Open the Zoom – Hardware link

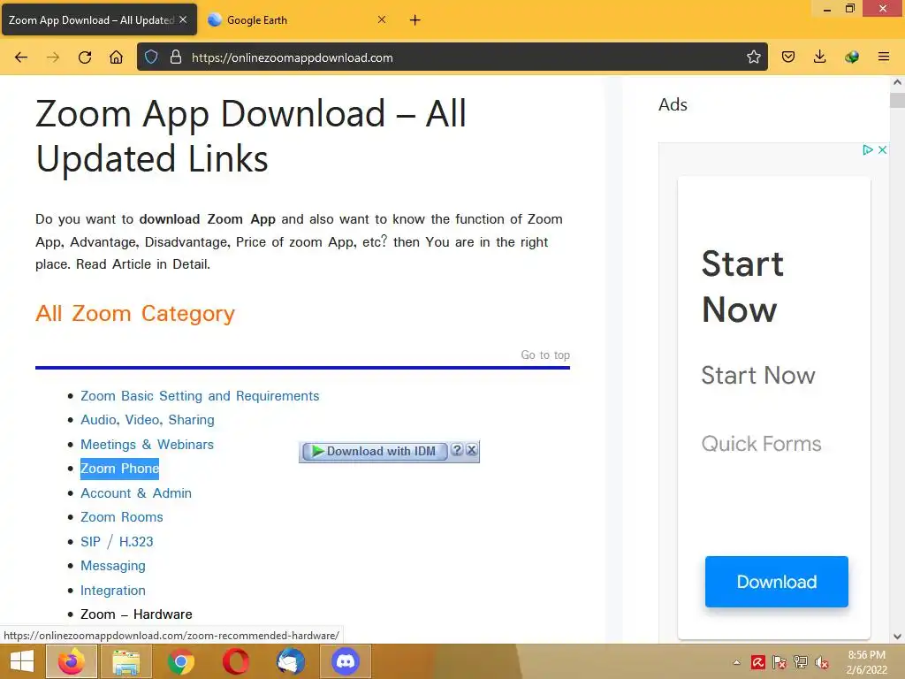click(136, 614)
